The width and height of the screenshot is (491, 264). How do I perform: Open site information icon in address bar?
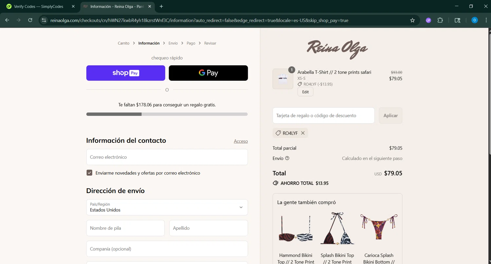coord(44,20)
